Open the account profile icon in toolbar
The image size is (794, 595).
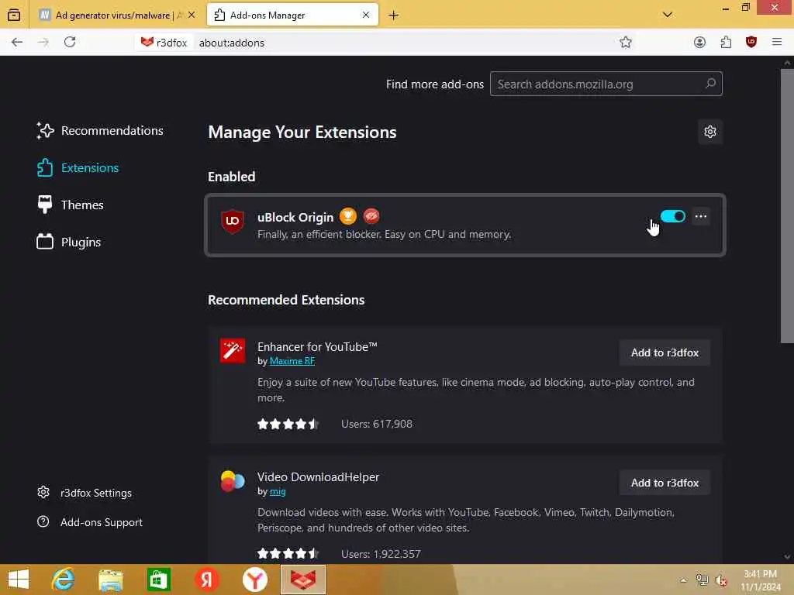pyautogui.click(x=699, y=43)
